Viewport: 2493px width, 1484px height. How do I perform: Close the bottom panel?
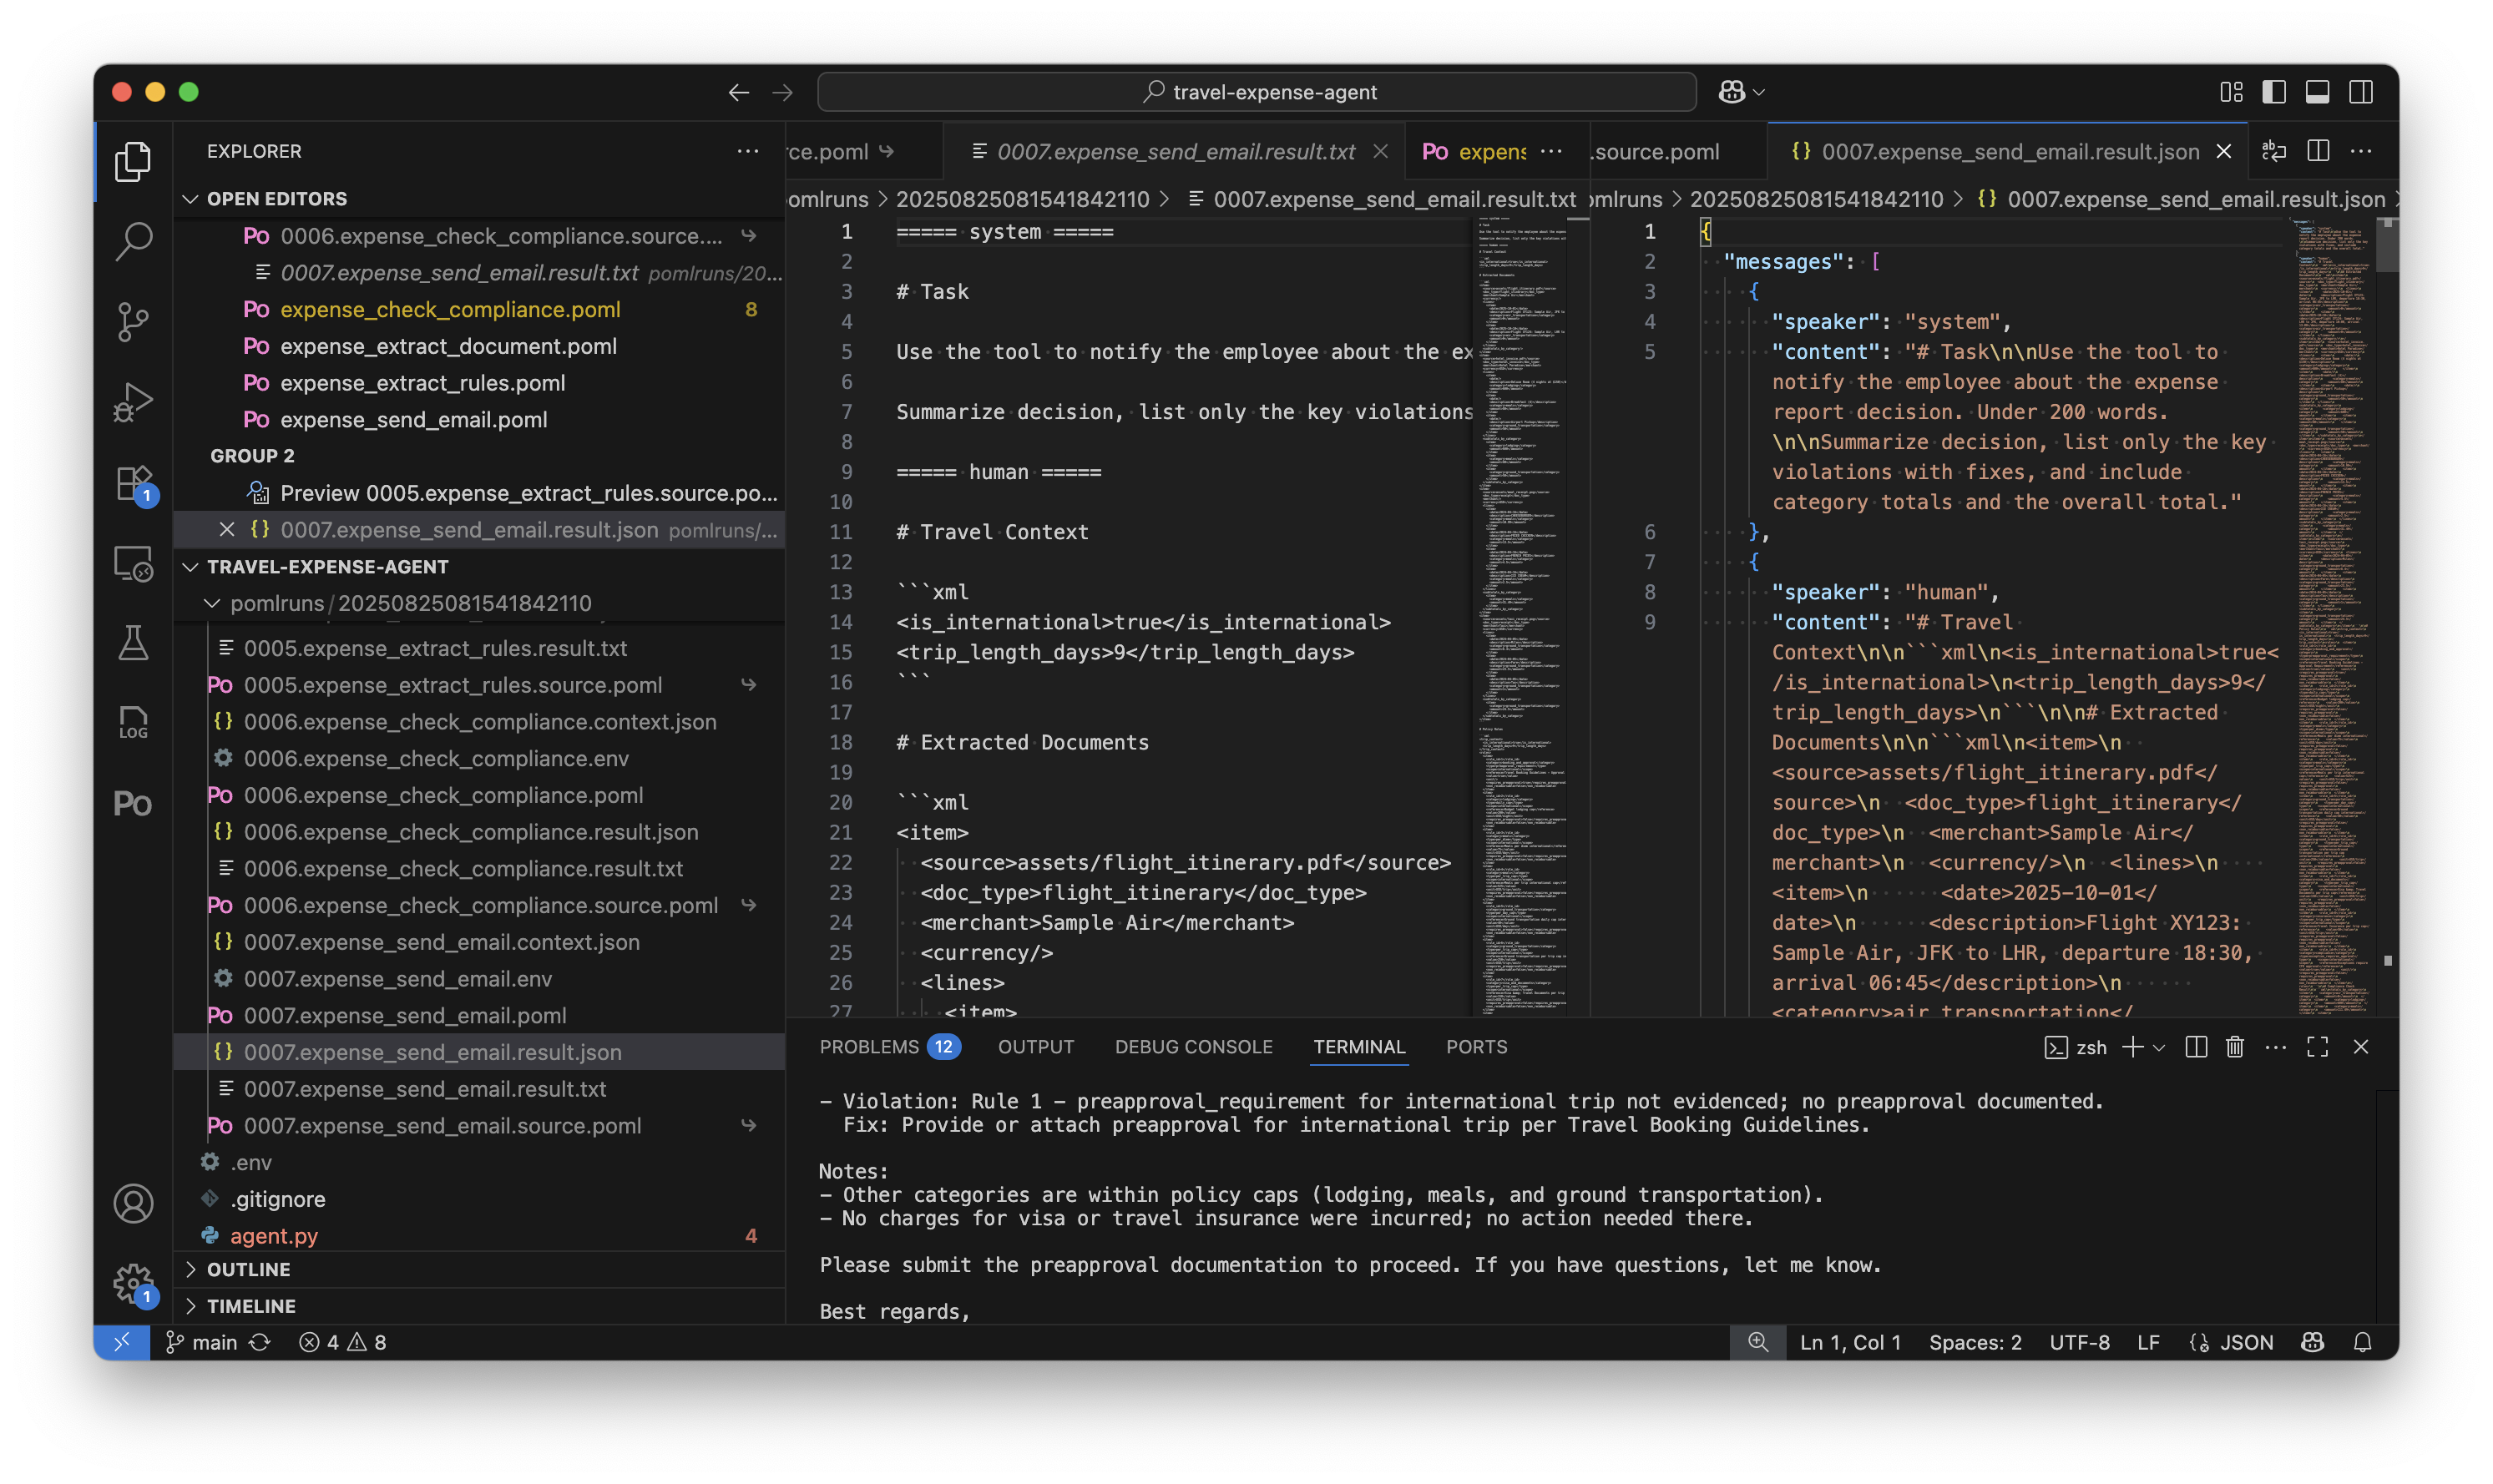point(2361,1047)
